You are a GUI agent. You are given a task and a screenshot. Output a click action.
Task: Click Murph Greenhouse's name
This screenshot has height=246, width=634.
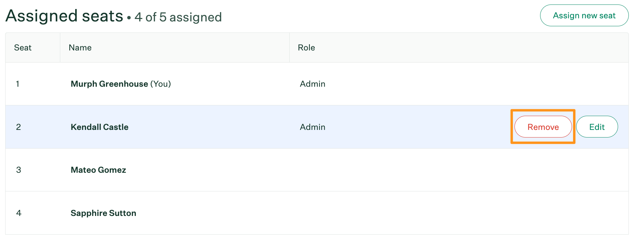(x=108, y=84)
